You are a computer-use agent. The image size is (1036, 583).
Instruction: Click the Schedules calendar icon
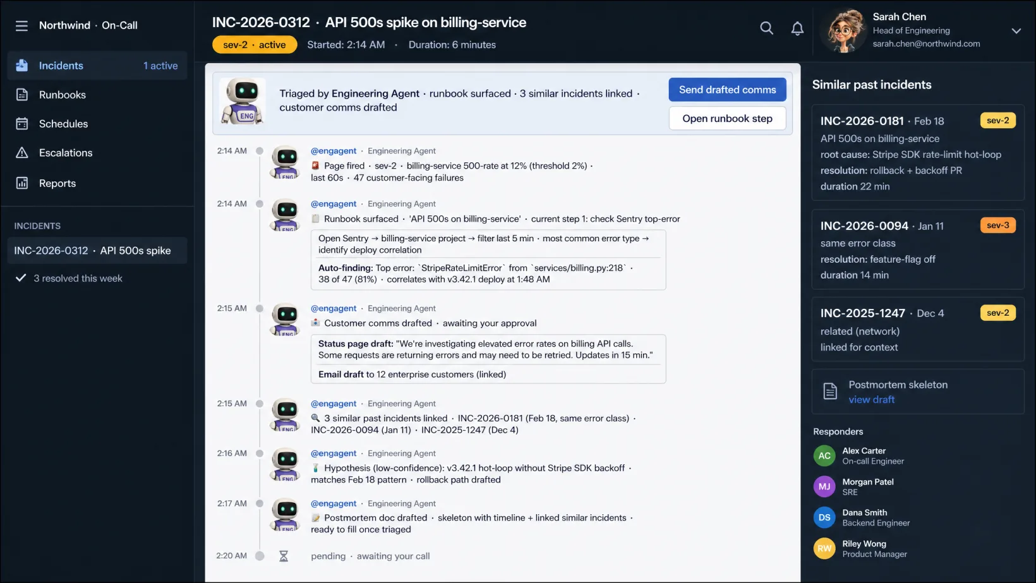click(22, 124)
